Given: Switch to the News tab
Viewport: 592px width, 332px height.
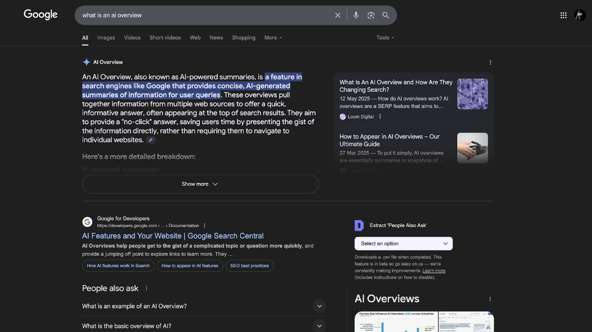Looking at the screenshot, I should (216, 38).
